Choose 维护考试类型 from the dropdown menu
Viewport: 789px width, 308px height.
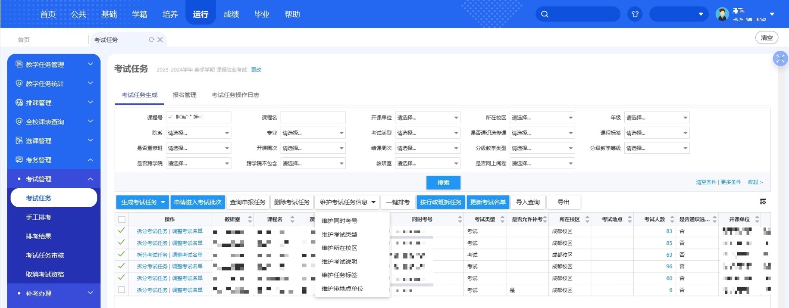tap(339, 234)
